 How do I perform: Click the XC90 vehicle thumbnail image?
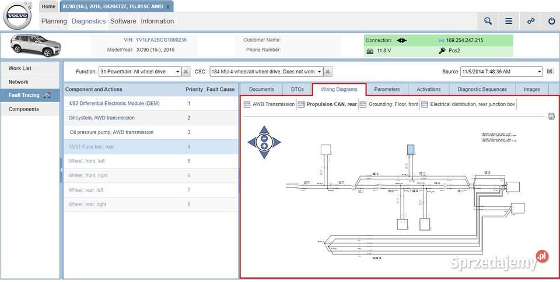coord(36,45)
